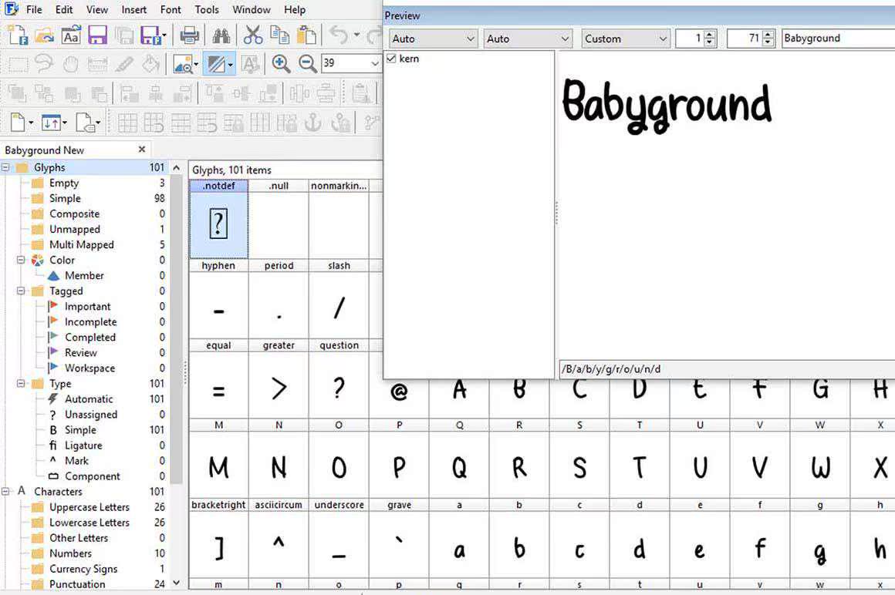Viewport: 895px width, 595px height.
Task: Close the Babyground New tab
Action: [141, 150]
